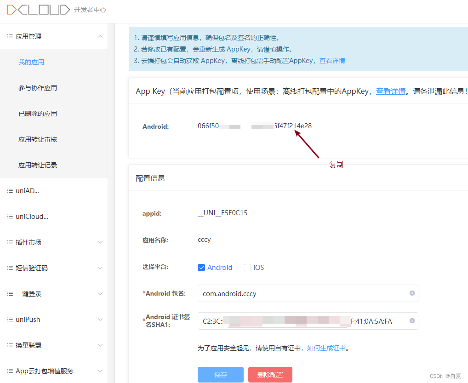
Task: Click the uniCloud sidebar icon
Action: [10, 216]
